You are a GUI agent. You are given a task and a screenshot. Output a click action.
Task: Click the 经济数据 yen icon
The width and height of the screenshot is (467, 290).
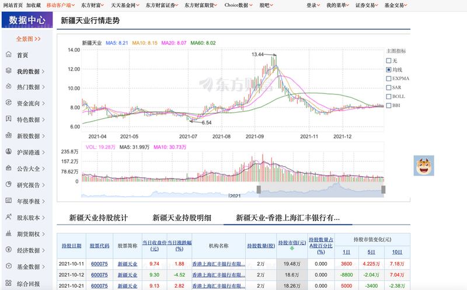tap(9, 250)
